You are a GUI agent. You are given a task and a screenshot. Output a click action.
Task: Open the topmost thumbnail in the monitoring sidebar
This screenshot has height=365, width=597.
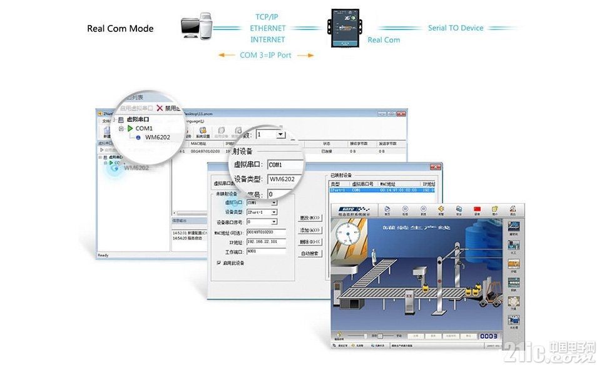[513, 227]
